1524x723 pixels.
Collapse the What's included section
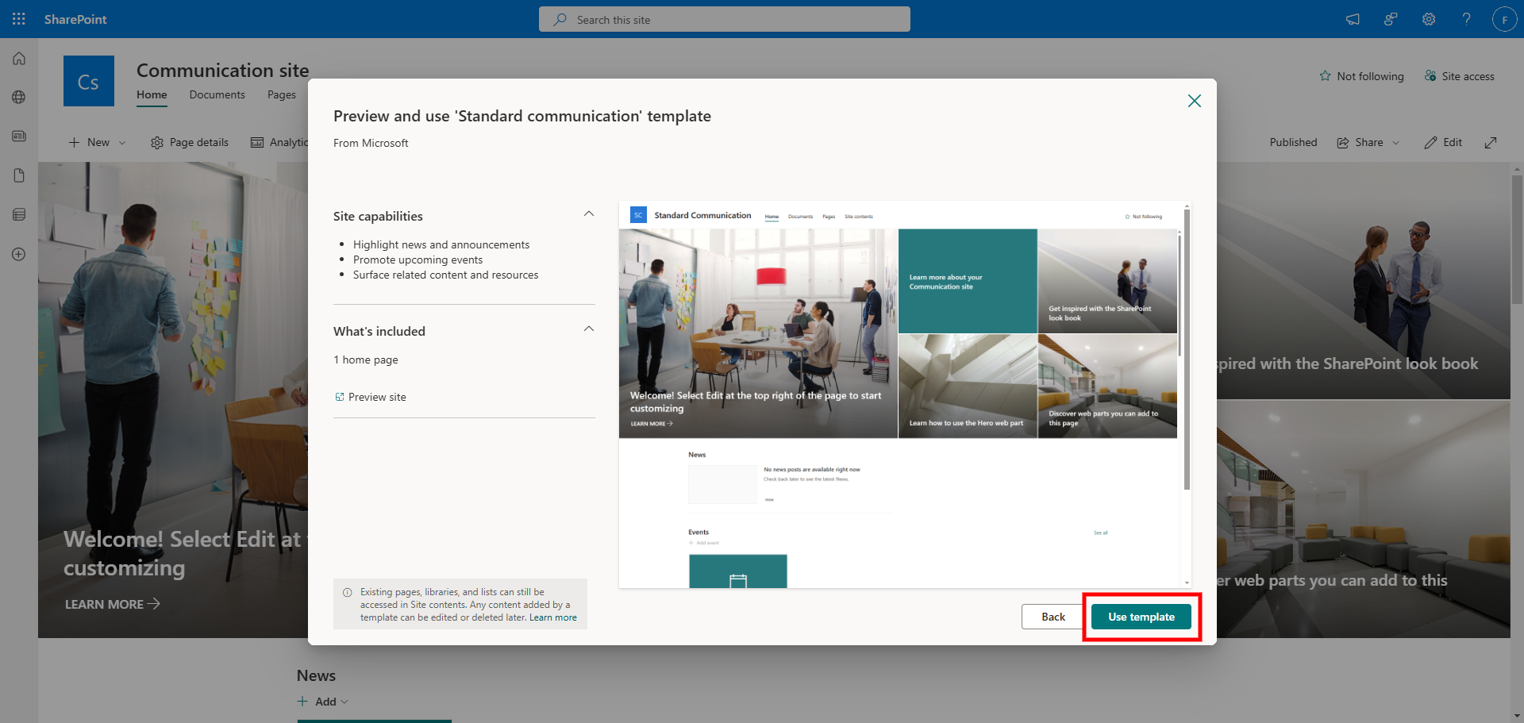589,329
